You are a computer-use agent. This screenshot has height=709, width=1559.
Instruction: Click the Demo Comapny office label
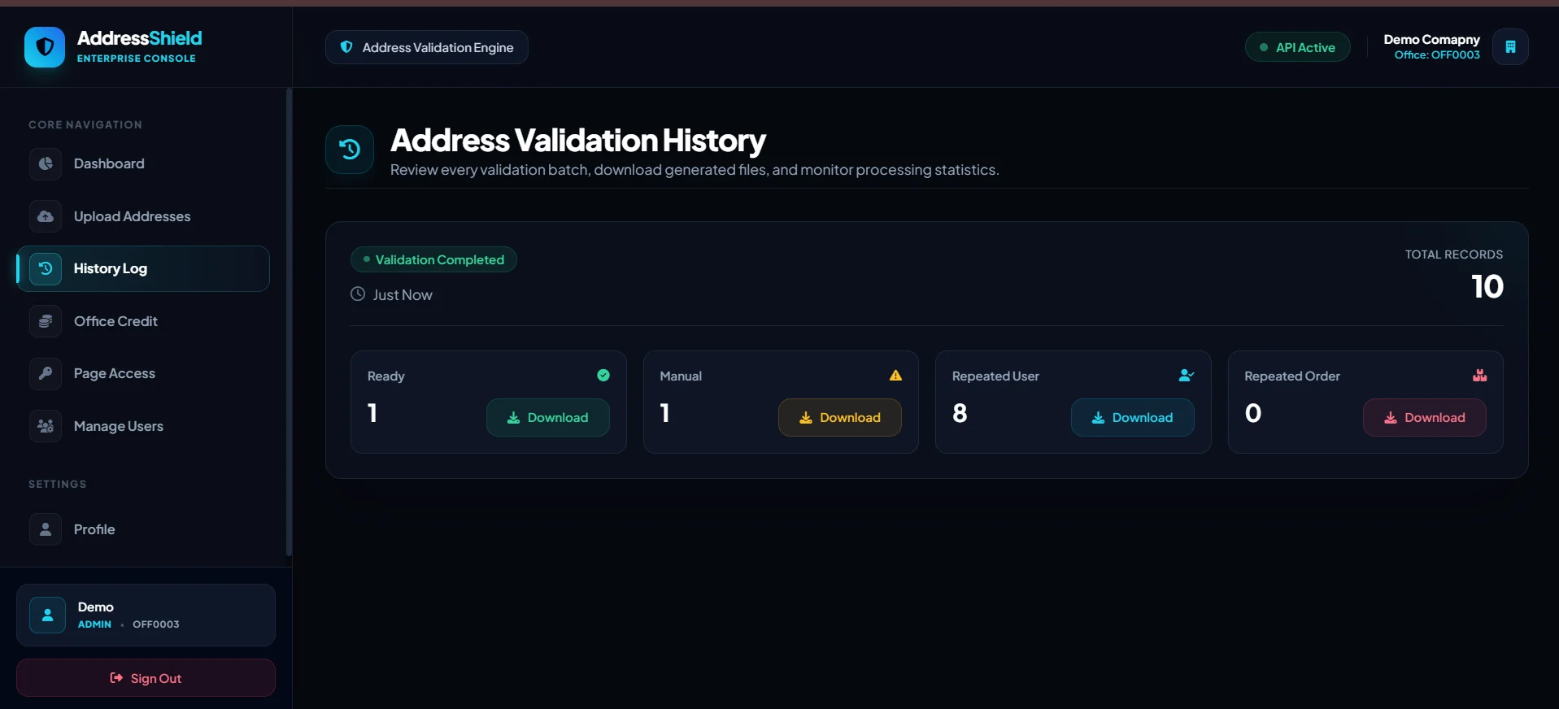[1432, 47]
